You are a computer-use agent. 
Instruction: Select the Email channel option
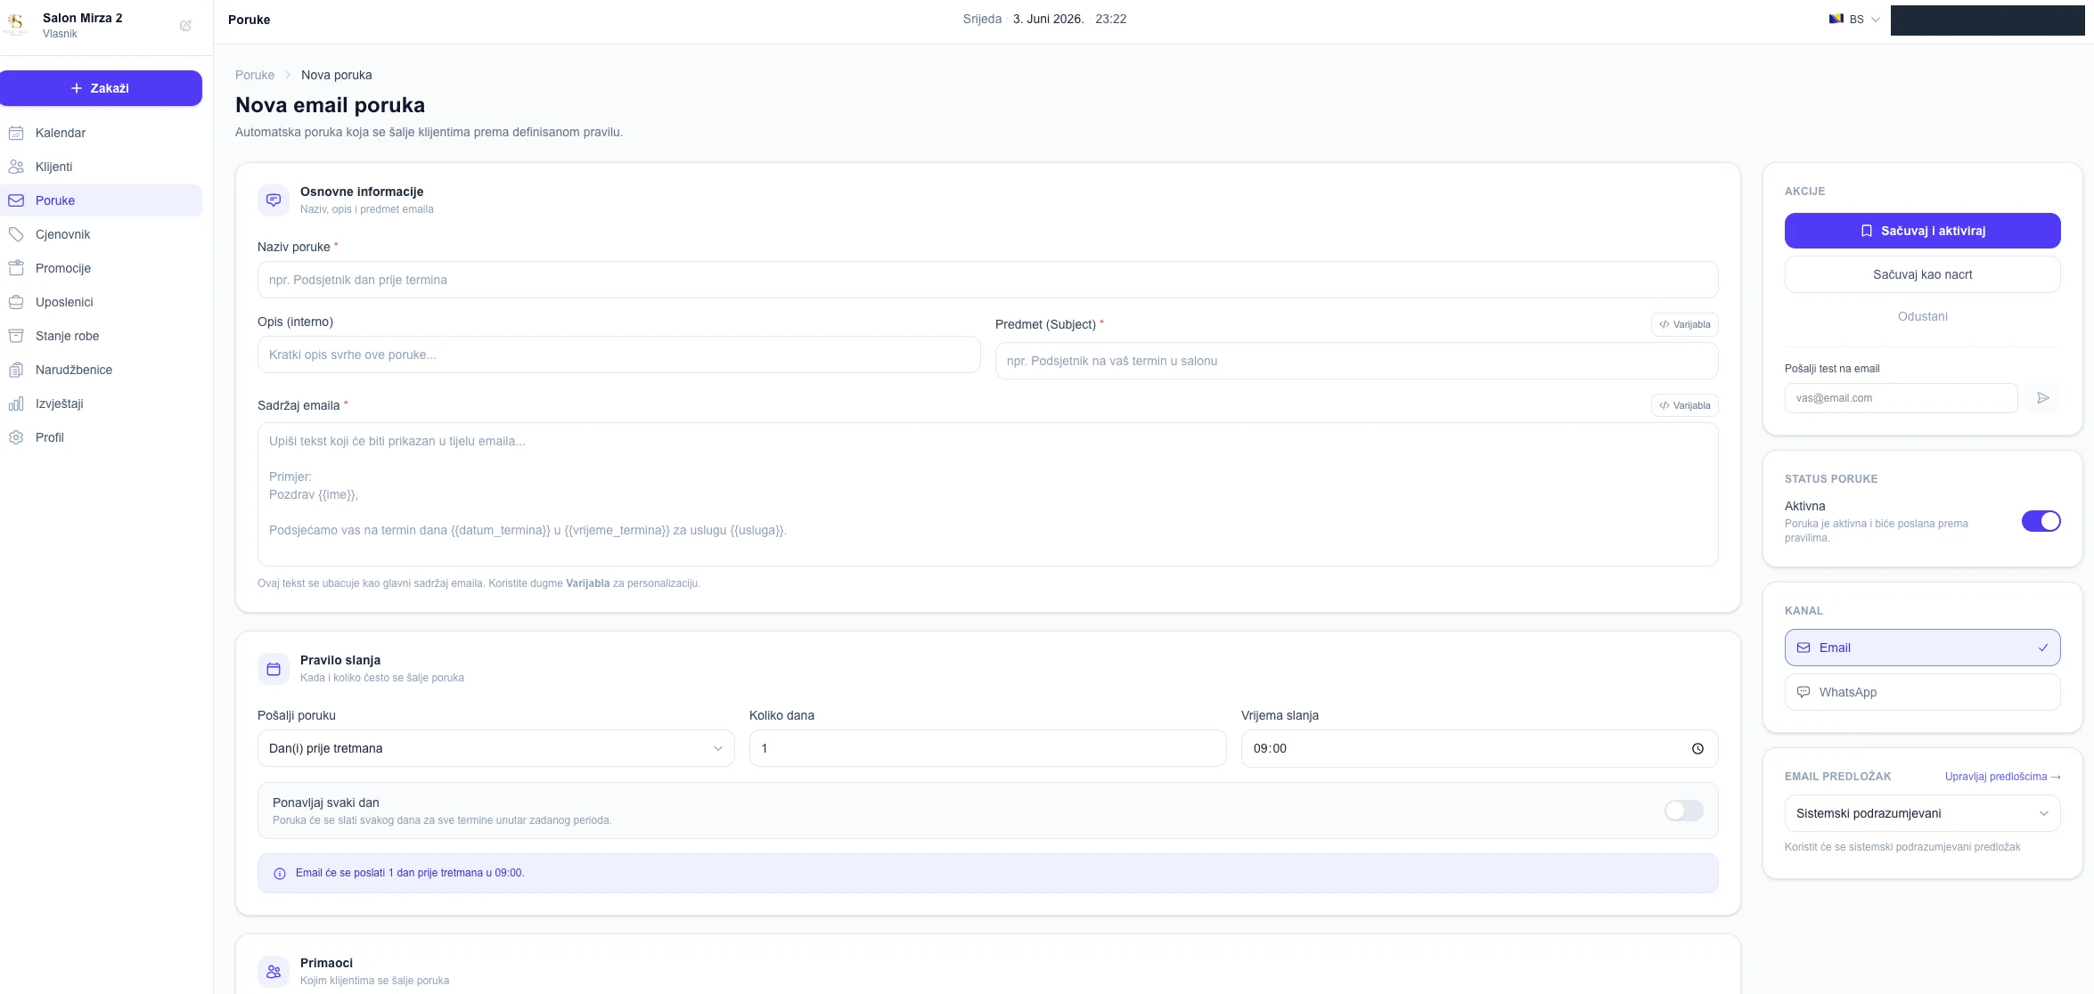point(1922,648)
